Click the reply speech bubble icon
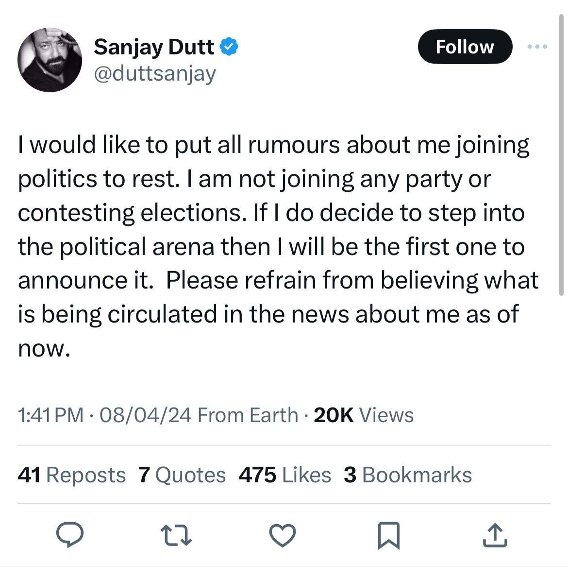This screenshot has height=580, width=568. tap(70, 534)
